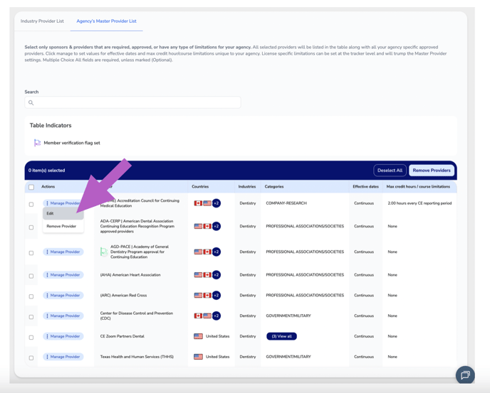Click +2 countries badge for American Heart Association
The image size is (490, 393).
click(x=217, y=275)
